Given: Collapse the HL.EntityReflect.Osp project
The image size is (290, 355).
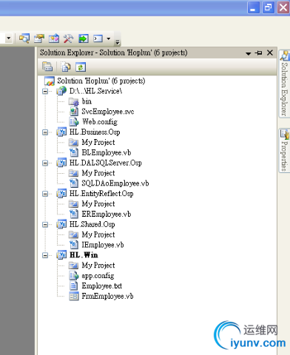Looking at the screenshot, I should coord(45,194).
